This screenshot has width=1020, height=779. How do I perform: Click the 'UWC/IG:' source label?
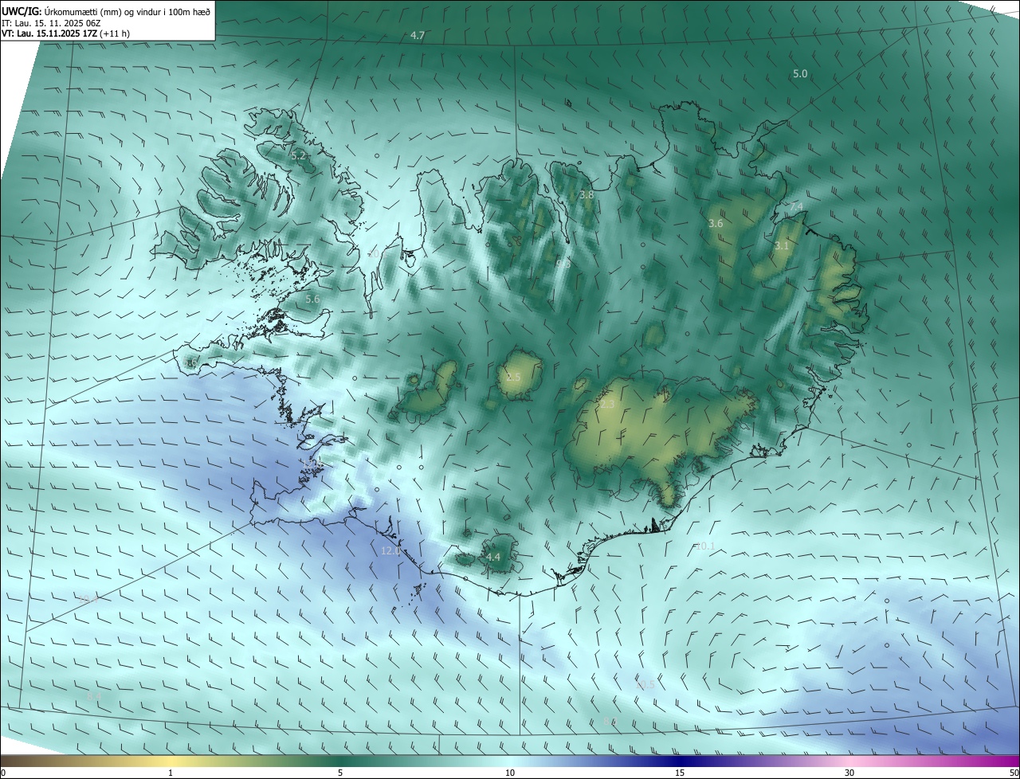coord(23,11)
